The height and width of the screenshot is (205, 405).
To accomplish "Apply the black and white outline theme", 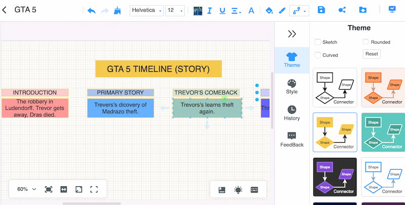I will (335, 88).
